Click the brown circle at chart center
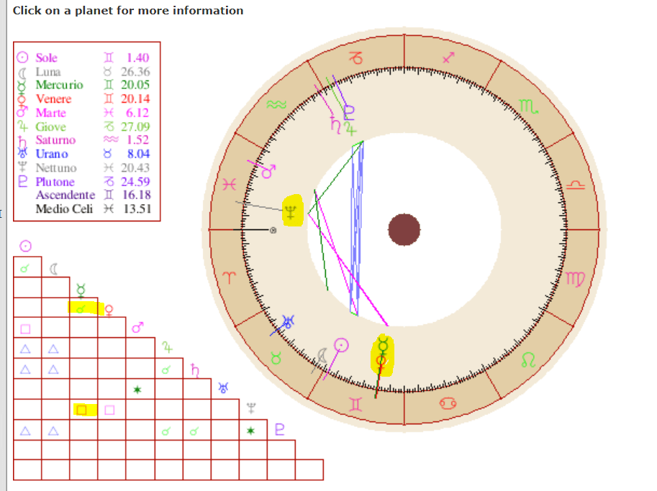Image resolution: width=657 pixels, height=491 pixels. 404,229
